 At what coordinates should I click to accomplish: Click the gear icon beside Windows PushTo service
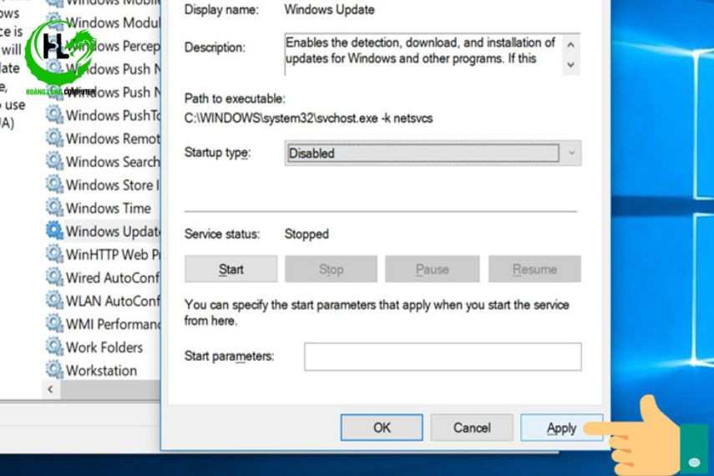tap(54, 114)
